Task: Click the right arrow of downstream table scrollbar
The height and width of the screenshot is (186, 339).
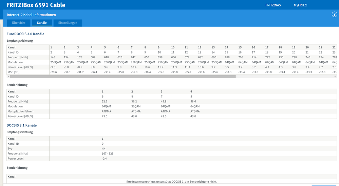Action: [335, 76]
